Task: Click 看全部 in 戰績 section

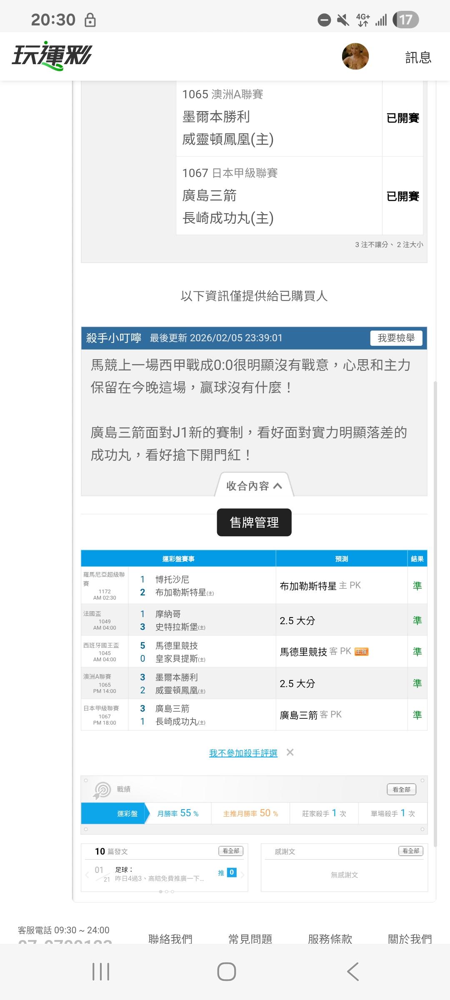Action: point(401,789)
